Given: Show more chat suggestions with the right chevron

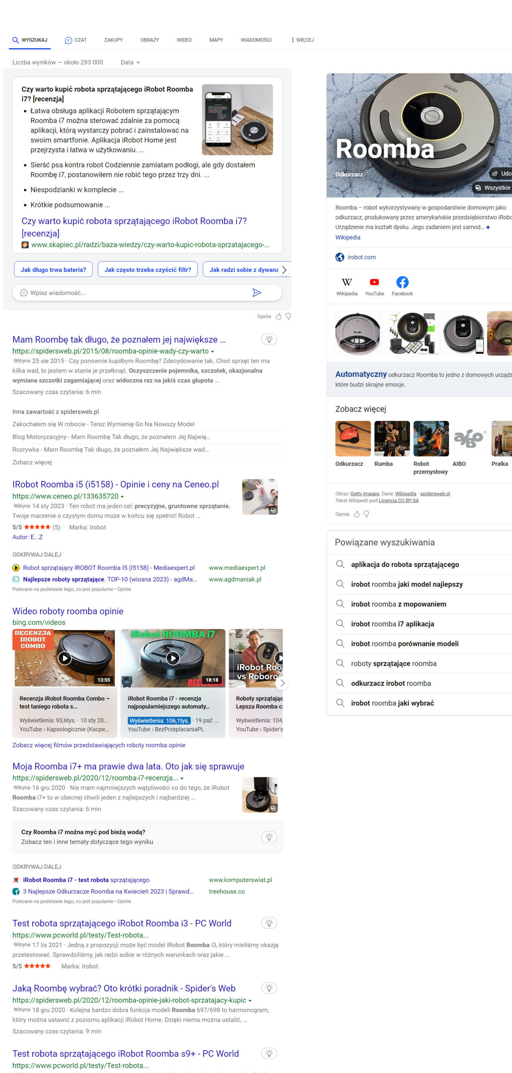Looking at the screenshot, I should click(x=284, y=270).
